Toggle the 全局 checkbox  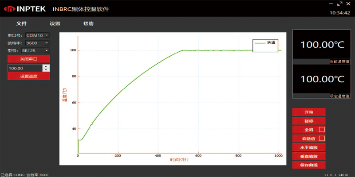(322, 130)
